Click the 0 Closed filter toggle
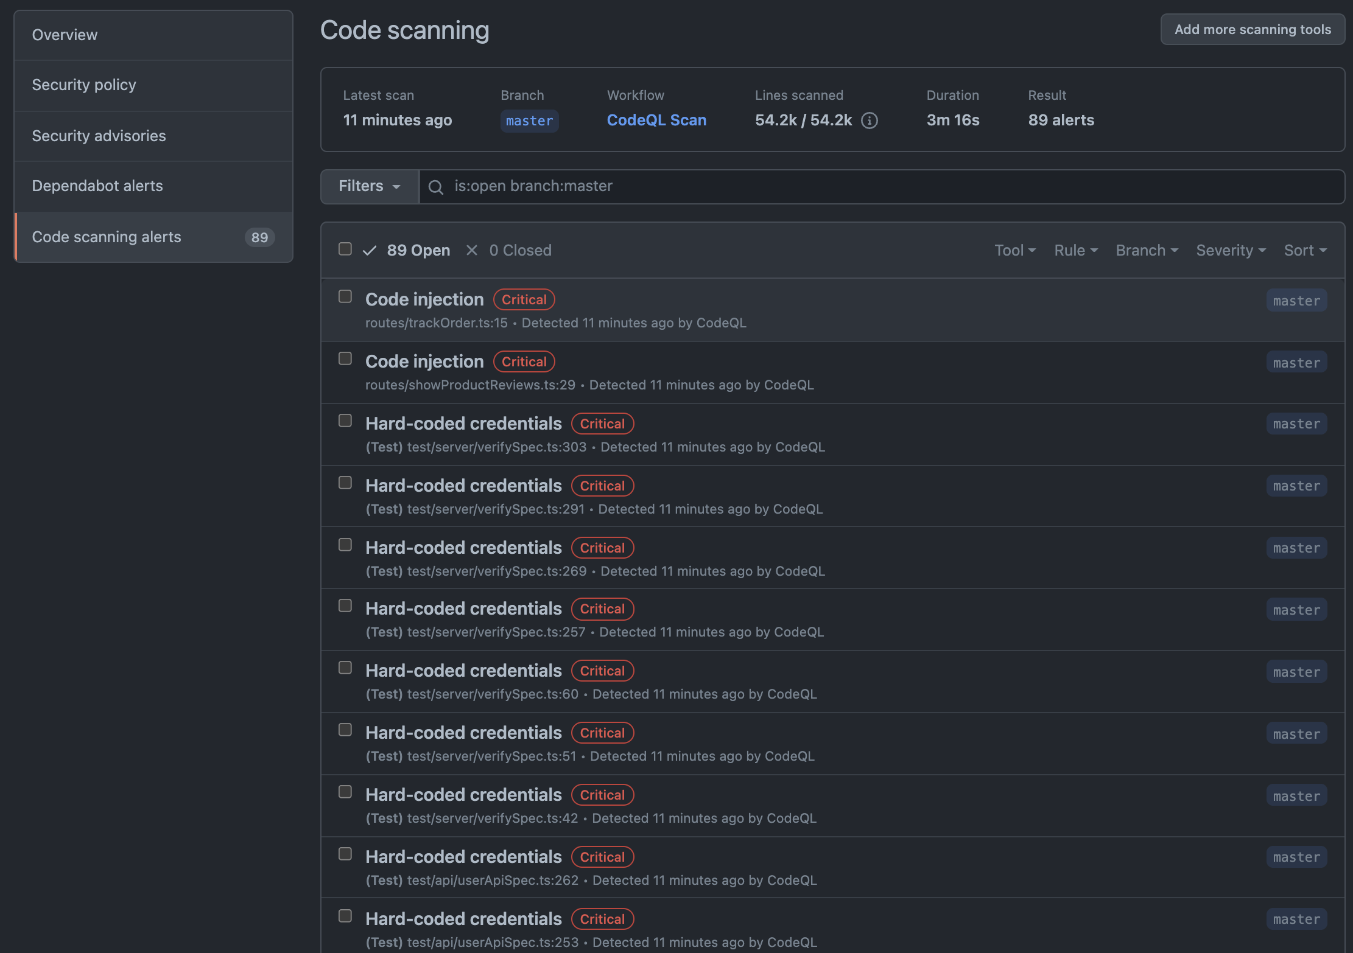Screen dimensions: 1353x953 521,250
